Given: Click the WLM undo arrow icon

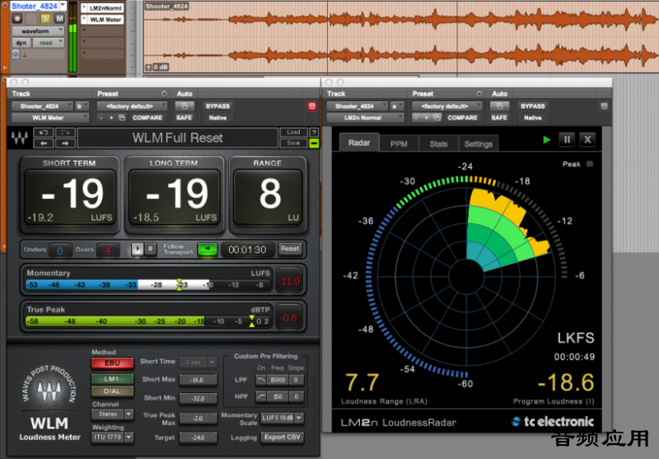Looking at the screenshot, I should pos(44,133).
